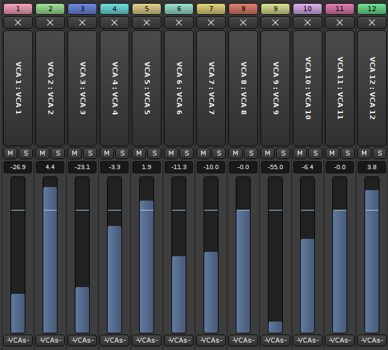This screenshot has width=388, height=350.
Task: Open the -VCAs- dropdown under VCA 6
Action: point(179,340)
